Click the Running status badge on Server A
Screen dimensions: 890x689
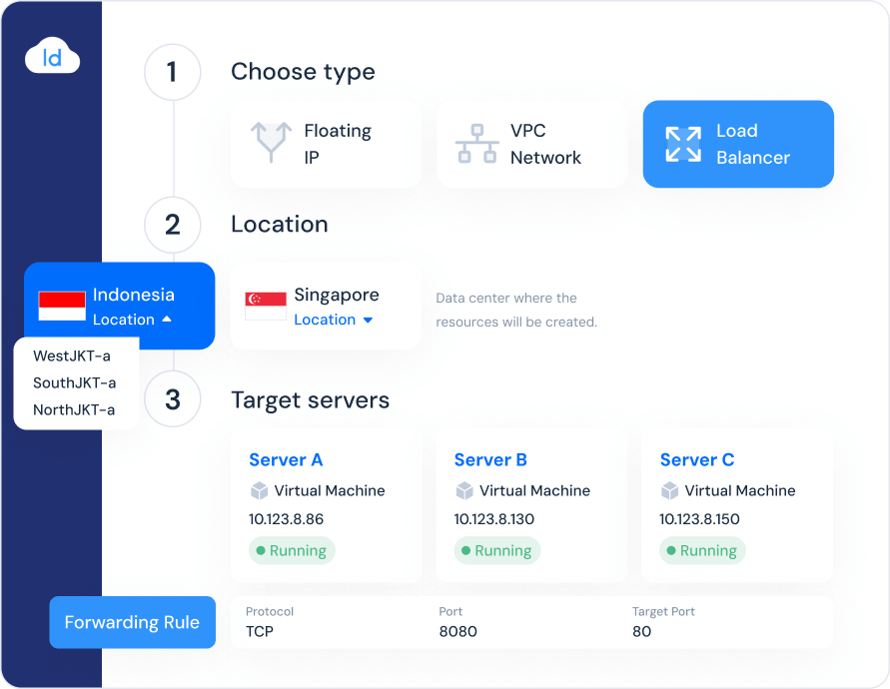292,550
